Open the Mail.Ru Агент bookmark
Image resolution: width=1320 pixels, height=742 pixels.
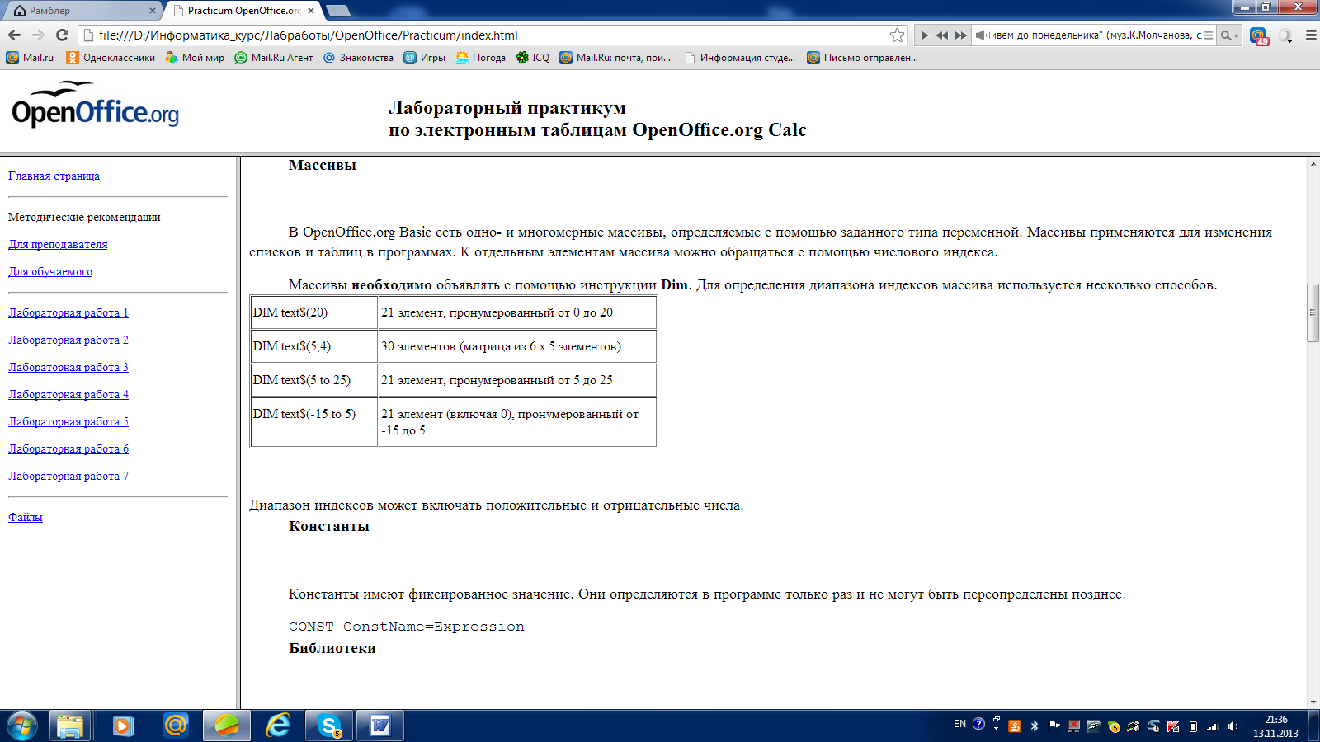274,58
